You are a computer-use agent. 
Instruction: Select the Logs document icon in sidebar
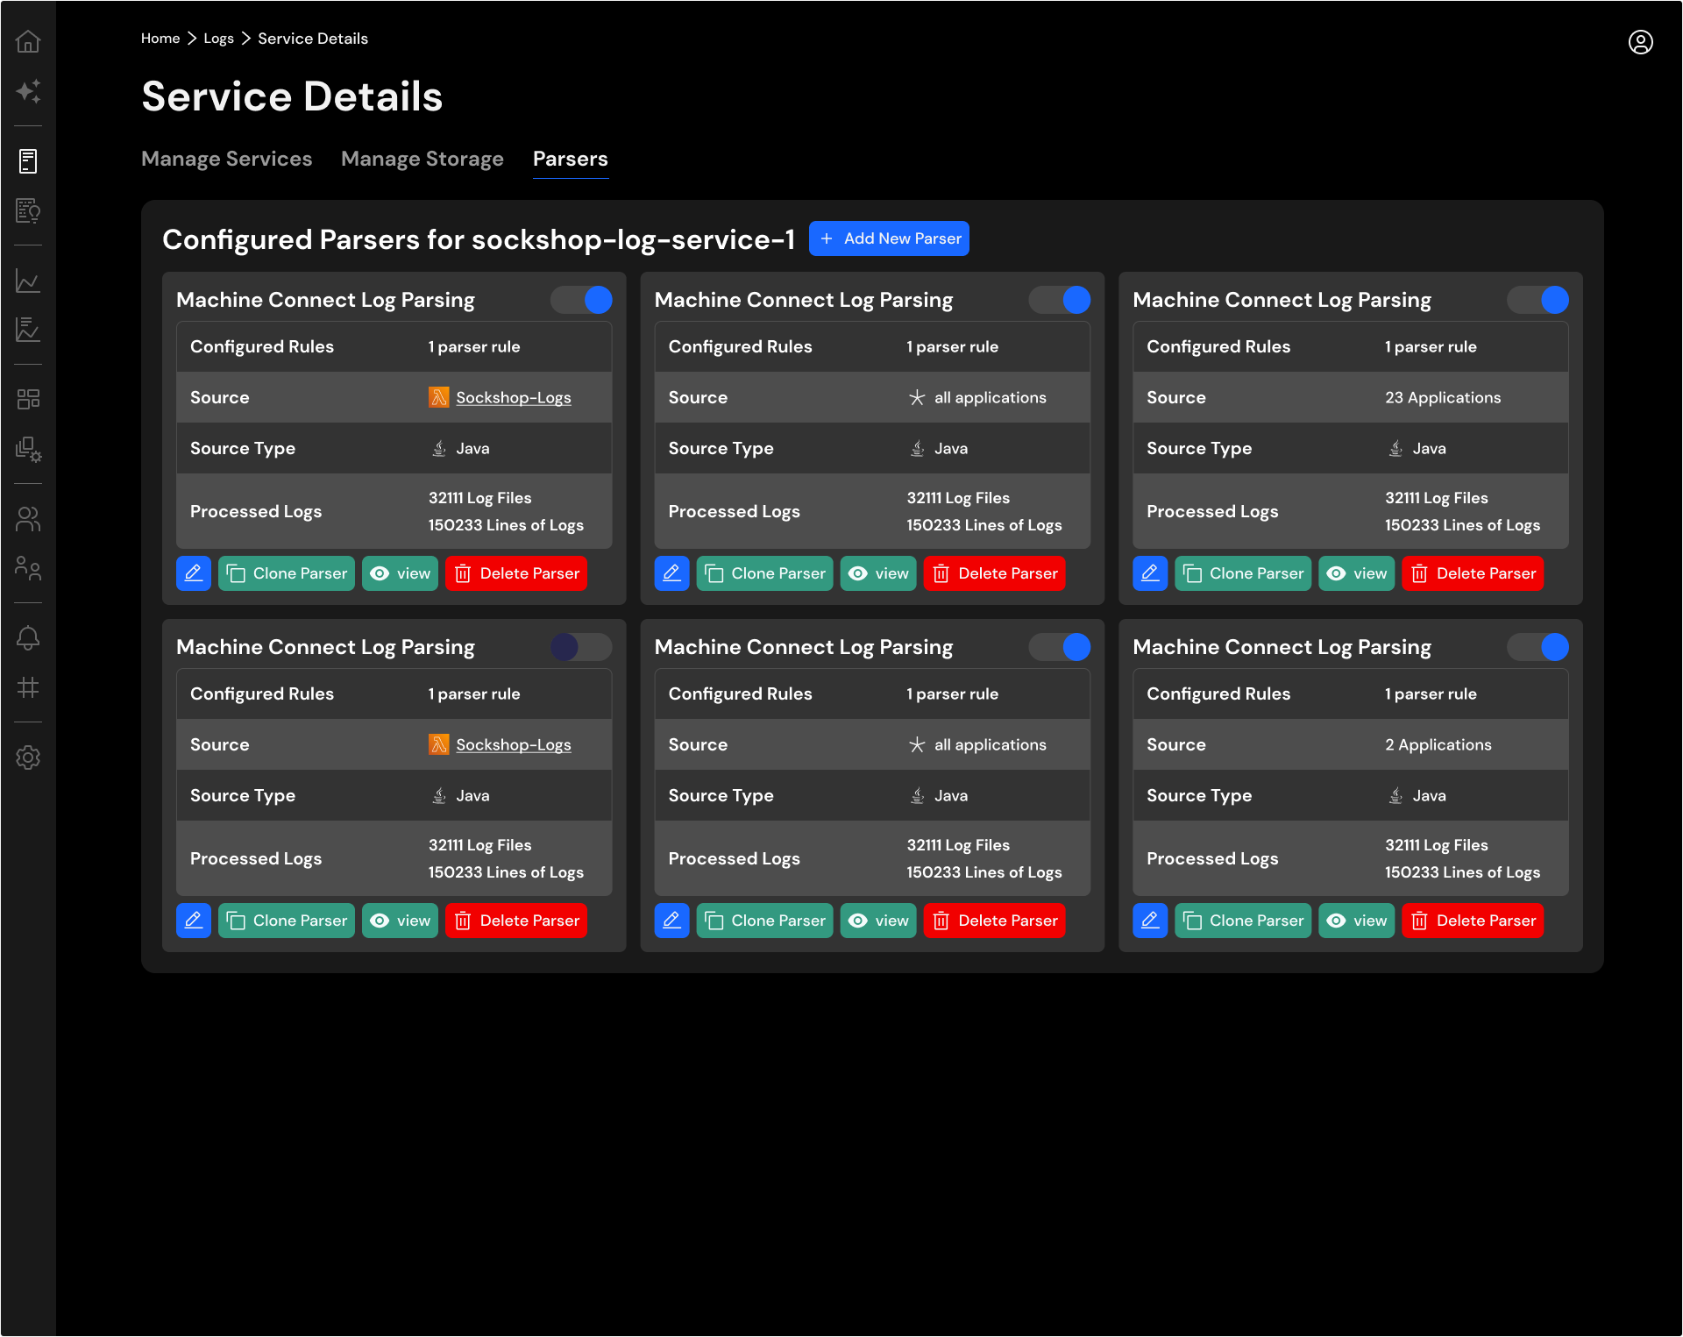(28, 161)
